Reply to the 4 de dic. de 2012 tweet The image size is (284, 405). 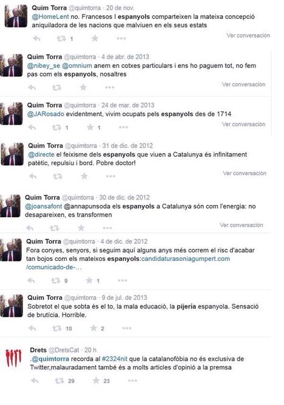pyautogui.click(x=31, y=280)
